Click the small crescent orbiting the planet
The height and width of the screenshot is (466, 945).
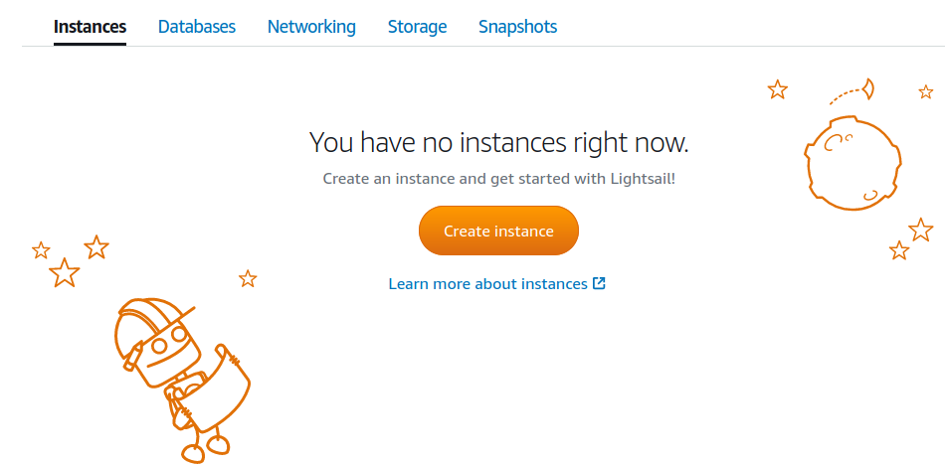tap(868, 89)
